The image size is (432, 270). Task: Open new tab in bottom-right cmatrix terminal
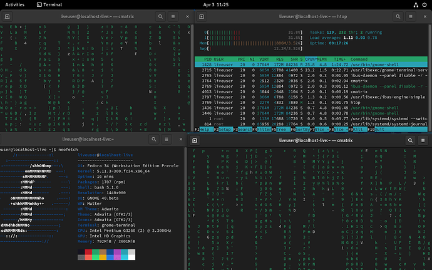tap(195, 140)
